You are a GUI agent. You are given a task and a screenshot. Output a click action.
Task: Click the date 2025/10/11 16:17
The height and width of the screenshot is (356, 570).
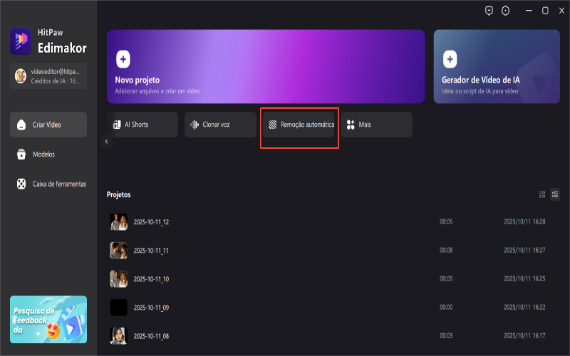point(524,335)
